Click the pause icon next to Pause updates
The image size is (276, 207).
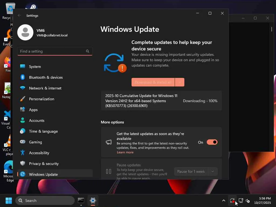pyautogui.click(x=109, y=171)
